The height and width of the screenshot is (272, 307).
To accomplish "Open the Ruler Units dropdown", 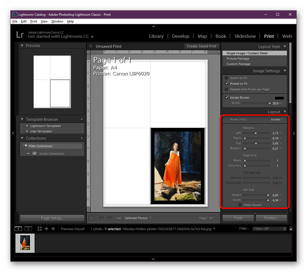I will (x=276, y=119).
